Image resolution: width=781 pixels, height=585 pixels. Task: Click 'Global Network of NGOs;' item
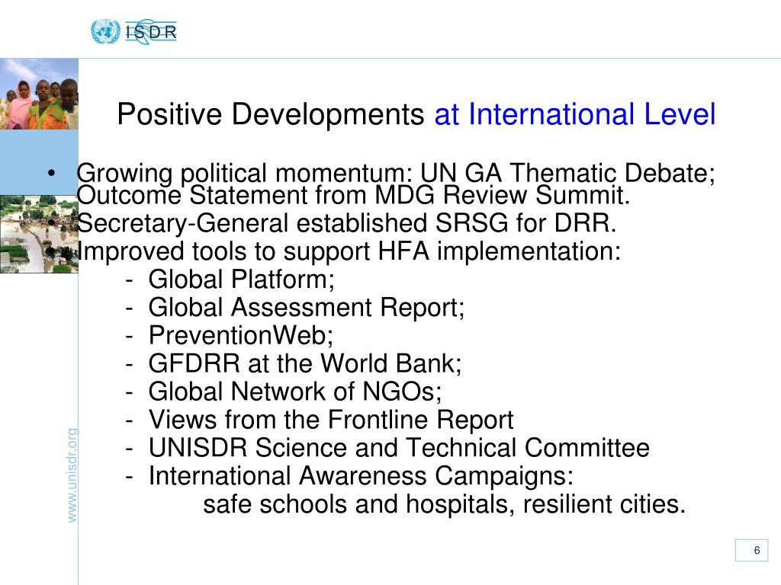295,392
